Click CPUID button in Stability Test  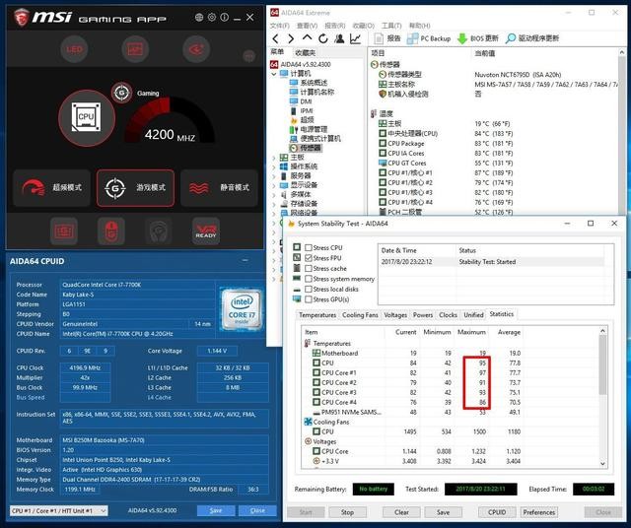coord(497,512)
